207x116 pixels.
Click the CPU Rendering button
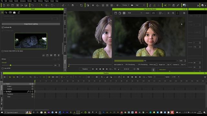pos(143,64)
